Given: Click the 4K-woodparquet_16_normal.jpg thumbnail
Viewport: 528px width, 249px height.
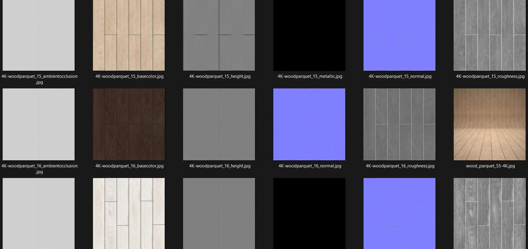Looking at the screenshot, I should click(x=309, y=124).
